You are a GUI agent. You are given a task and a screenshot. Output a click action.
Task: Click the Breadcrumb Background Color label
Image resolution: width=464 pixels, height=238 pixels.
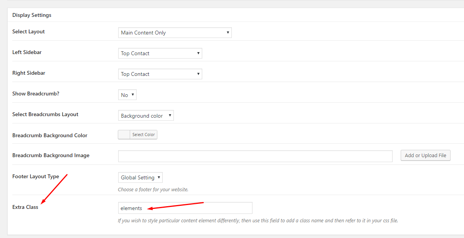pos(50,135)
